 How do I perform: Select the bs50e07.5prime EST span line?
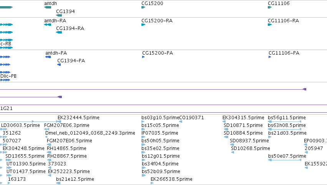285,160
